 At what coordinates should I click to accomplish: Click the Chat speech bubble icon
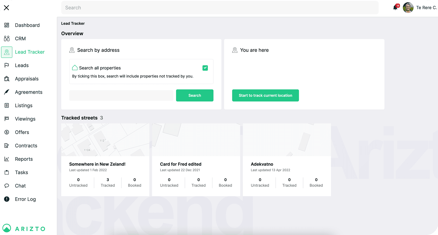pos(7,186)
